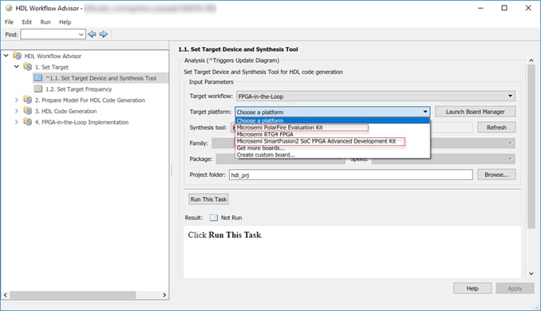Screen dimensions: 541x311
Task: Click the Not Run result status icon
Action: coord(214,218)
